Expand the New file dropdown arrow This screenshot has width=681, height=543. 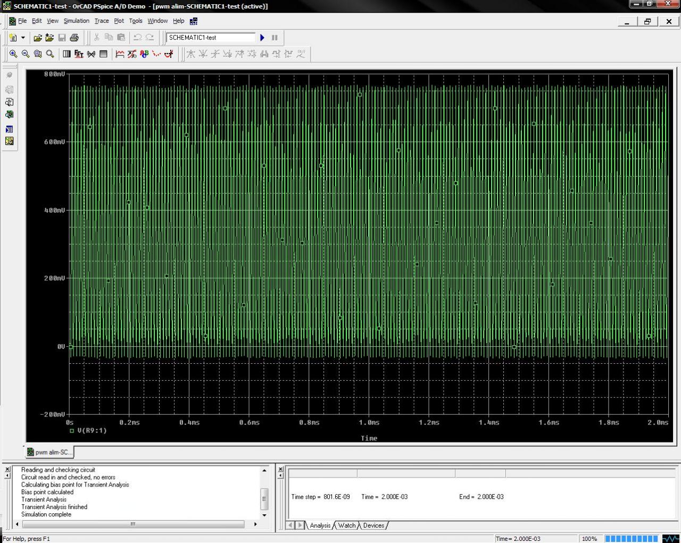click(23, 38)
